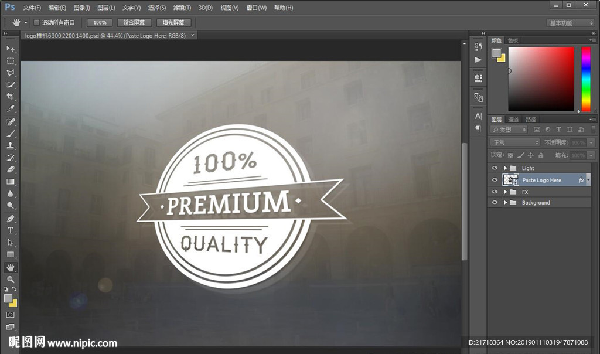This screenshot has width=600, height=354.
Task: Toggle lock image pixels
Action: coord(520,155)
